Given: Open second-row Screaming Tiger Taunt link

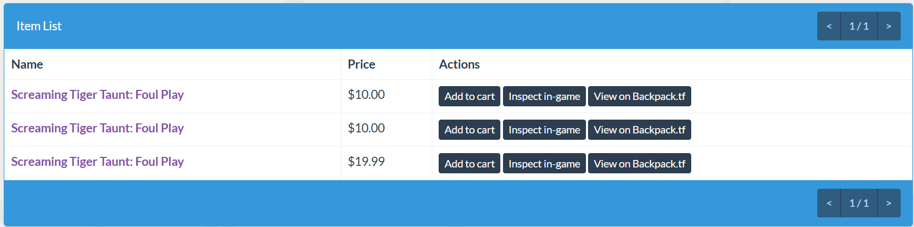Looking at the screenshot, I should pyautogui.click(x=97, y=128).
